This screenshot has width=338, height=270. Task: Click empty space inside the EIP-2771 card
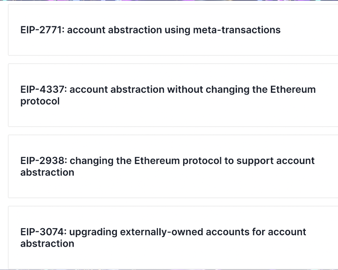coord(173,47)
